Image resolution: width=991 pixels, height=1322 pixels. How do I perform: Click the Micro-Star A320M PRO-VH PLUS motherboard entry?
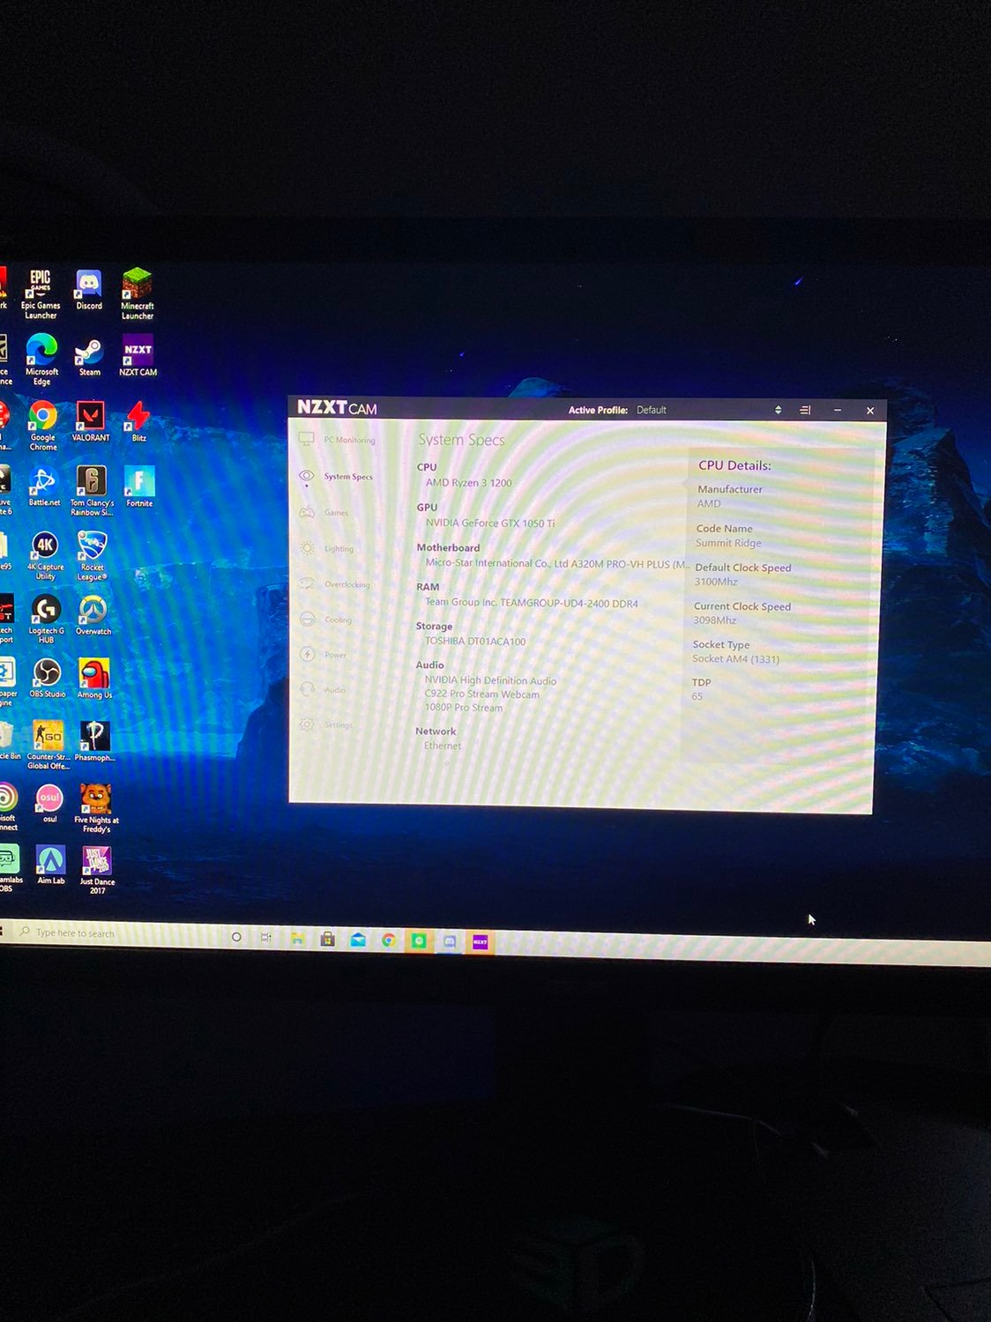point(557,563)
